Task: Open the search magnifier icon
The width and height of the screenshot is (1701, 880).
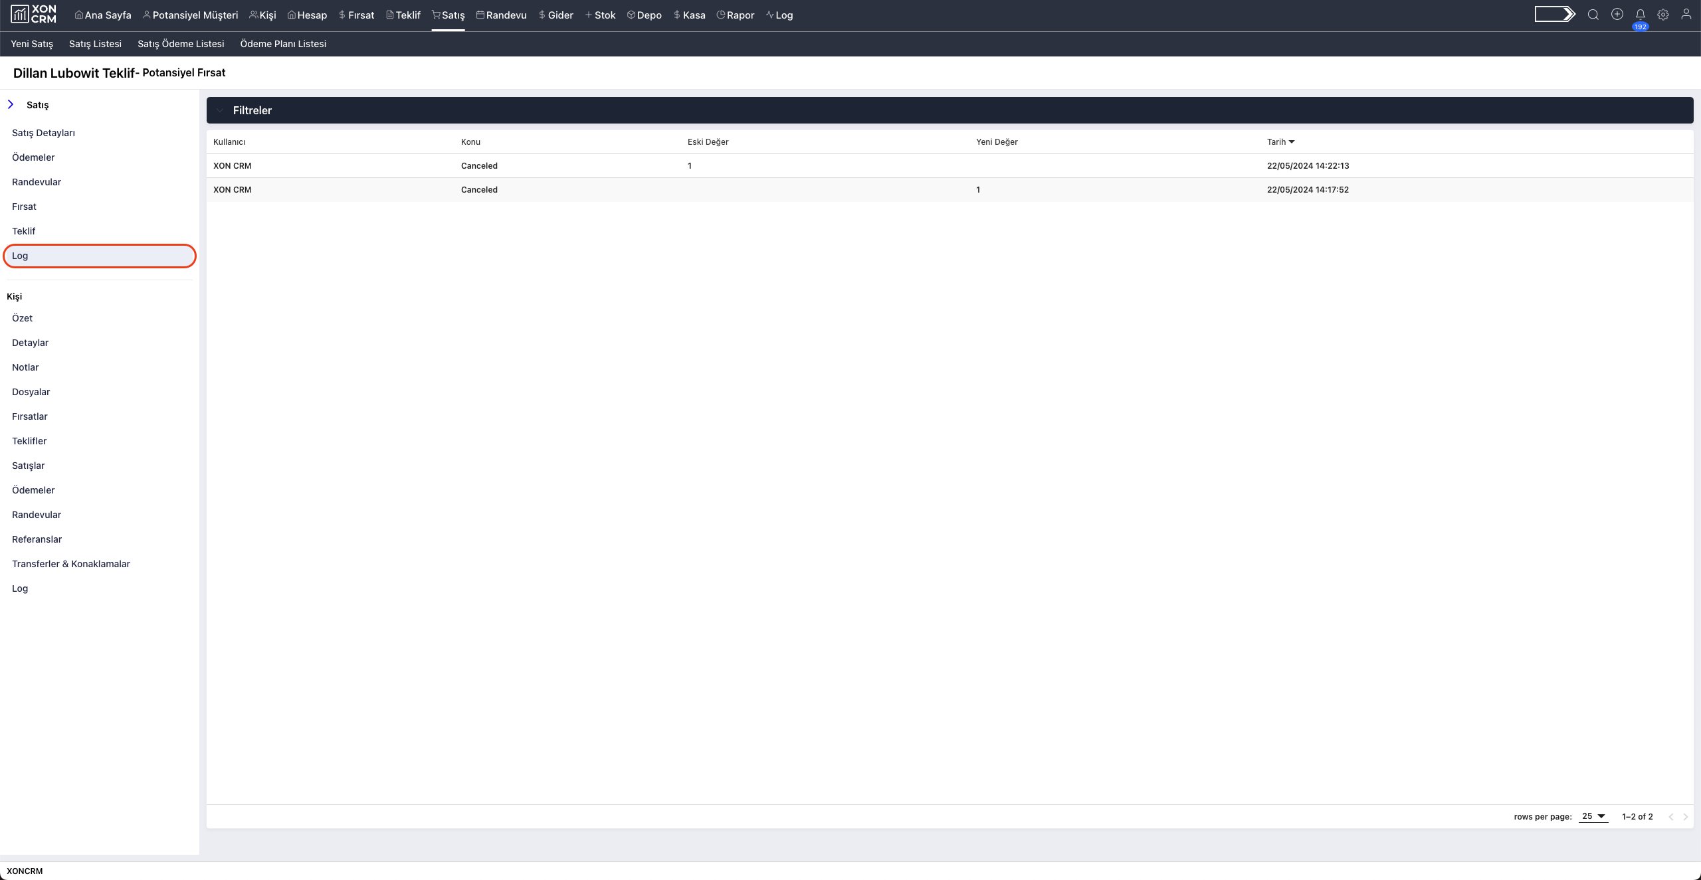Action: [x=1593, y=15]
